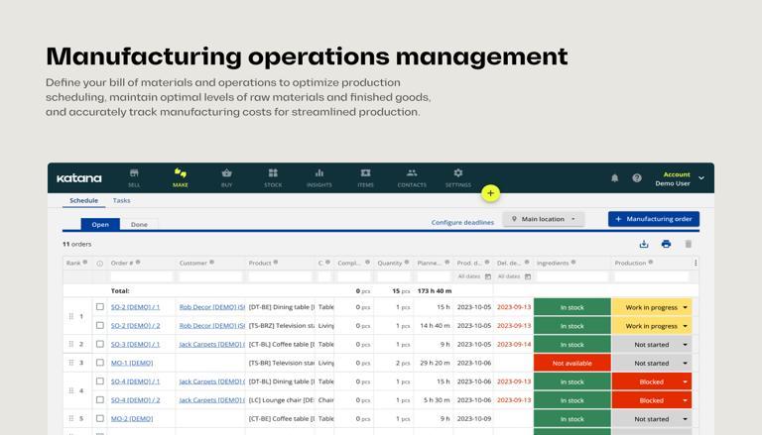Image resolution: width=762 pixels, height=435 pixels.
Task: Click the delete trash icon
Action: (689, 244)
